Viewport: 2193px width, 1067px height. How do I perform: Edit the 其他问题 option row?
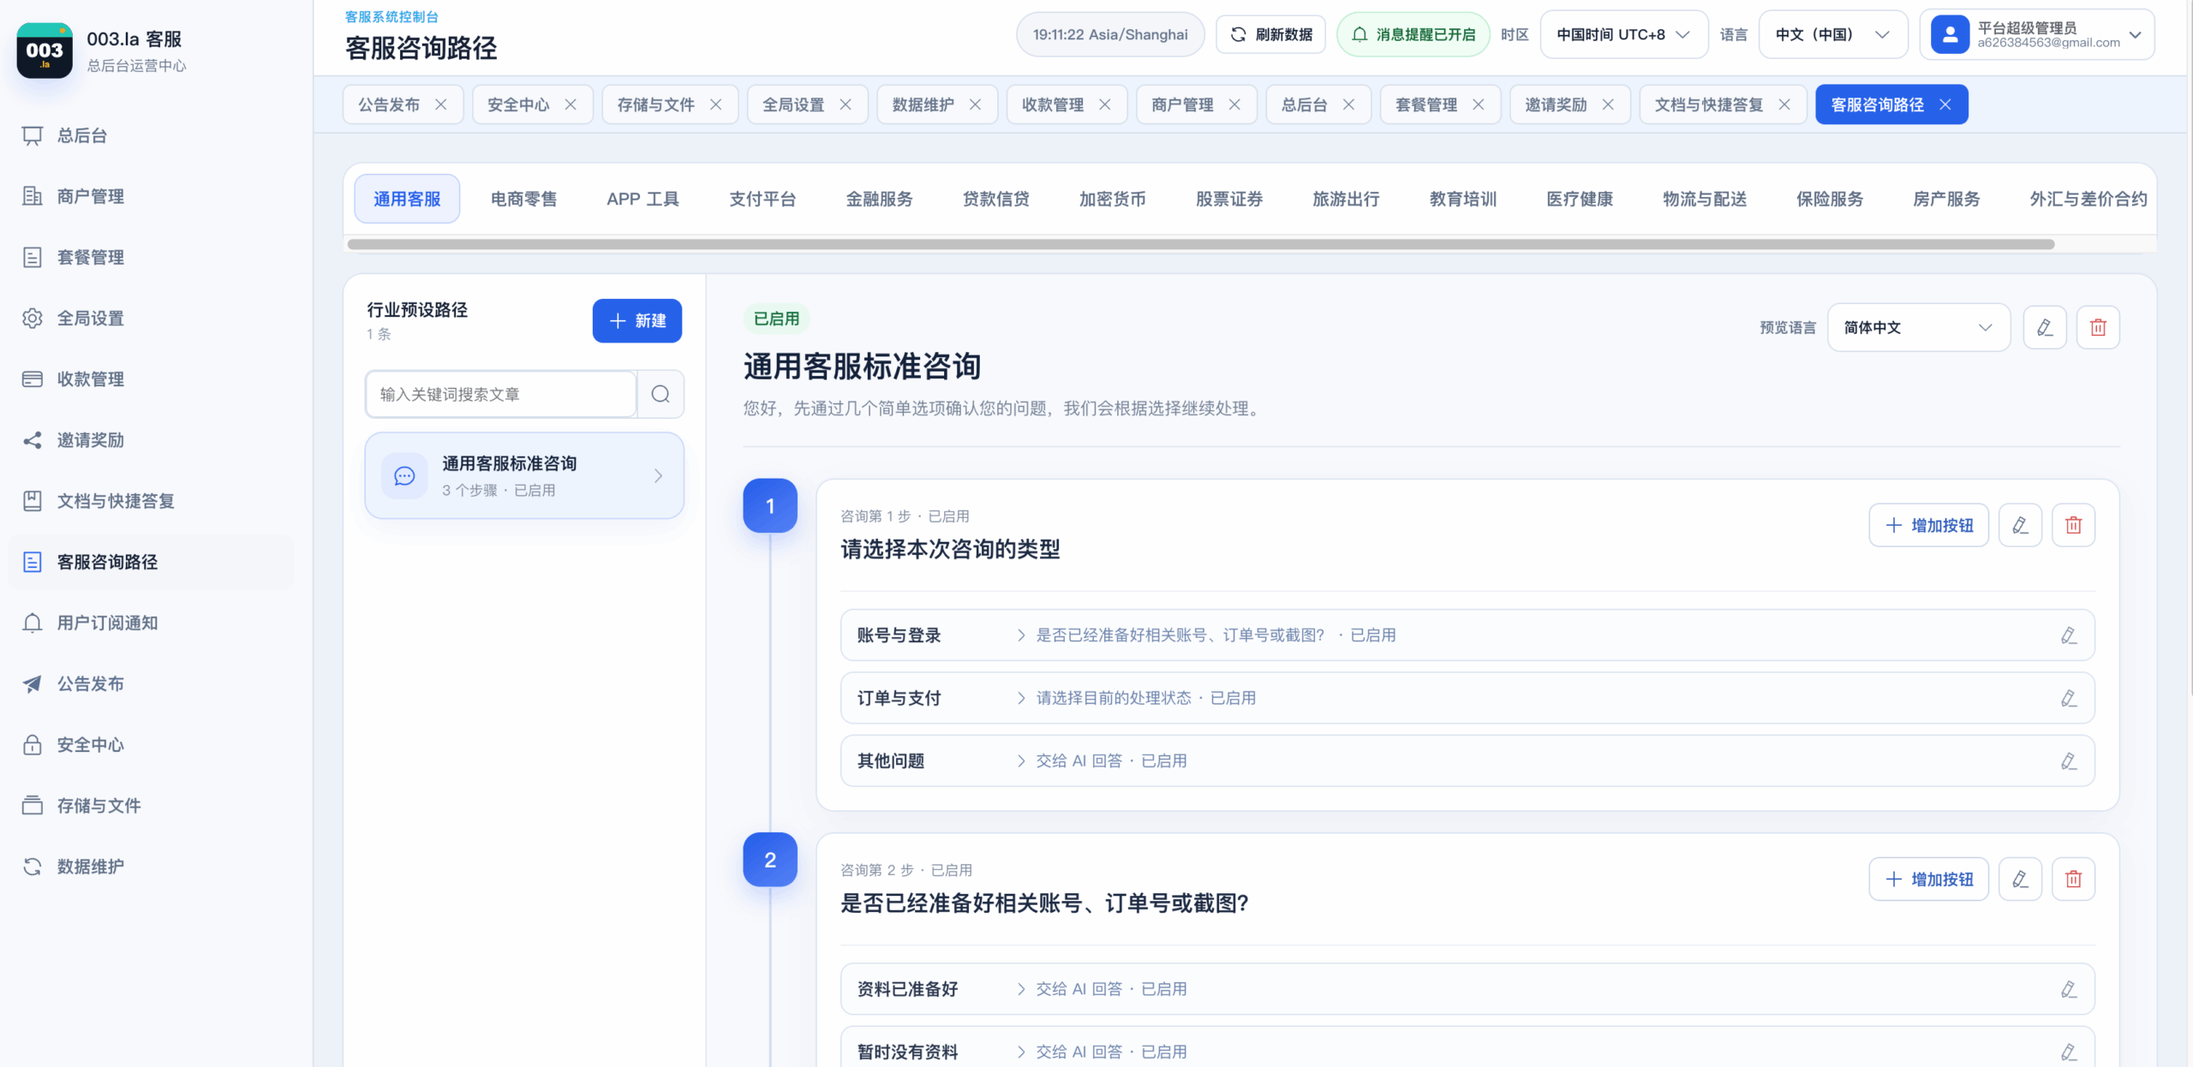pyautogui.click(x=2068, y=760)
